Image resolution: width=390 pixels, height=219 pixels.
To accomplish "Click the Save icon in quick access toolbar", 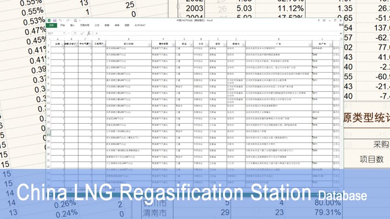I will [55, 20].
